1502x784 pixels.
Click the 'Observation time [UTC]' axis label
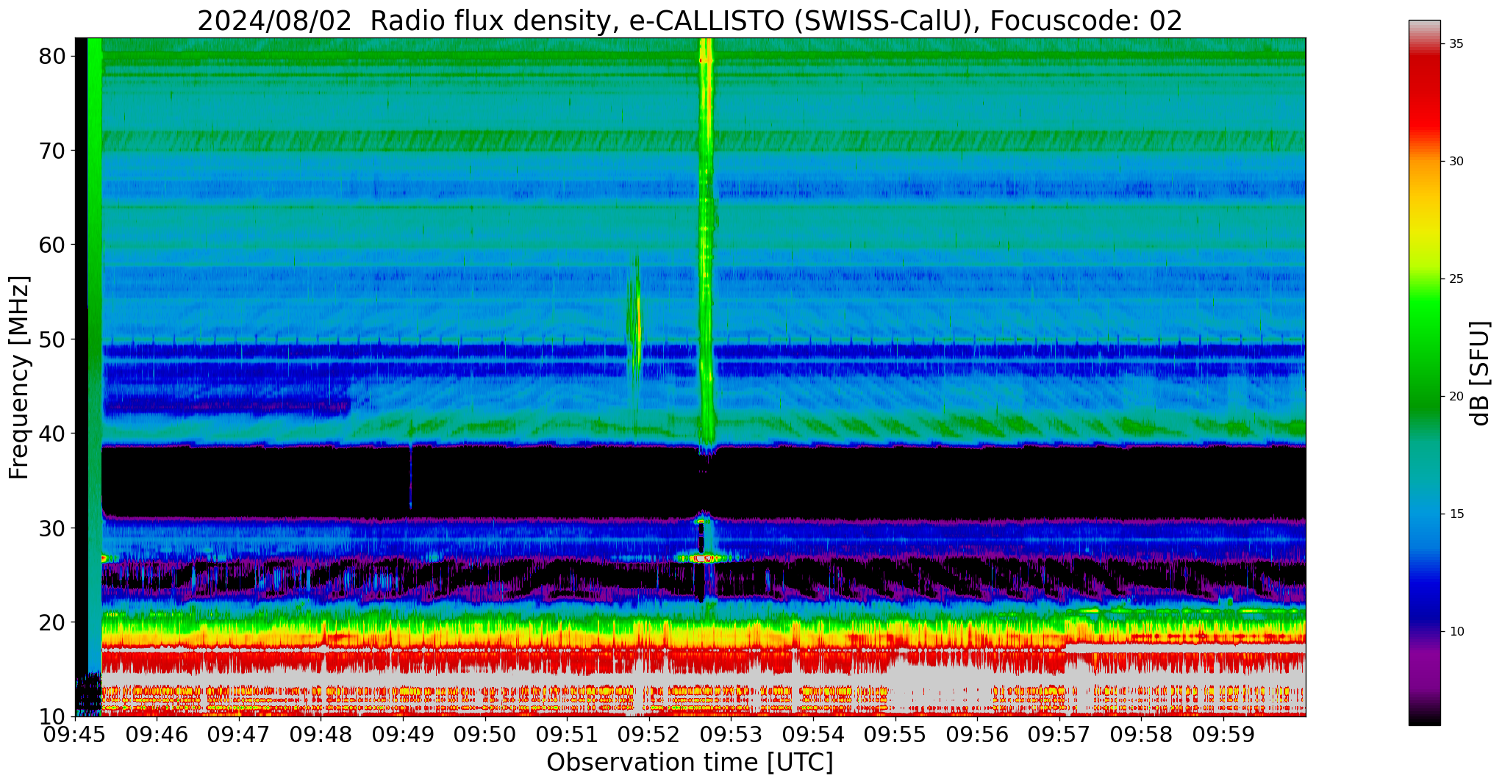click(x=690, y=763)
